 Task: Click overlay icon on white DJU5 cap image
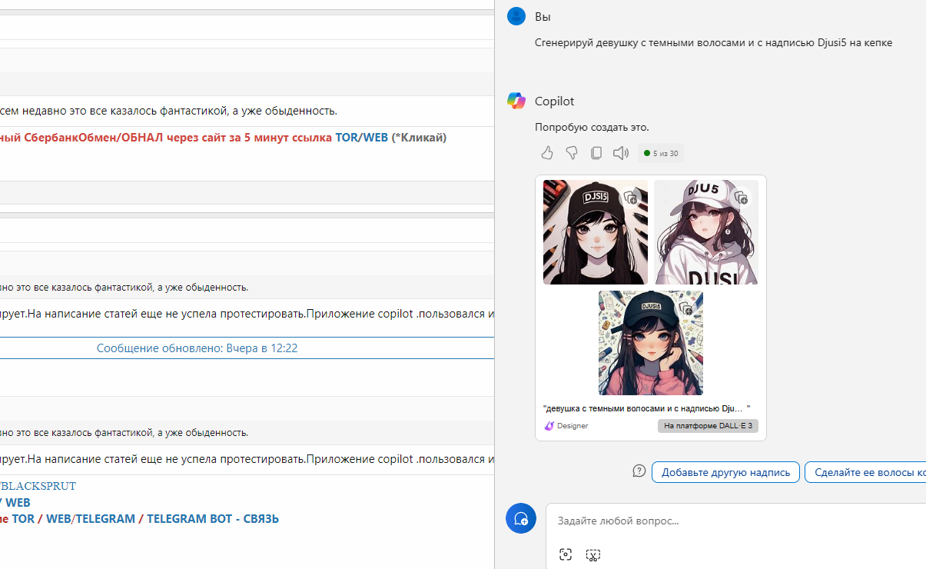pos(742,198)
